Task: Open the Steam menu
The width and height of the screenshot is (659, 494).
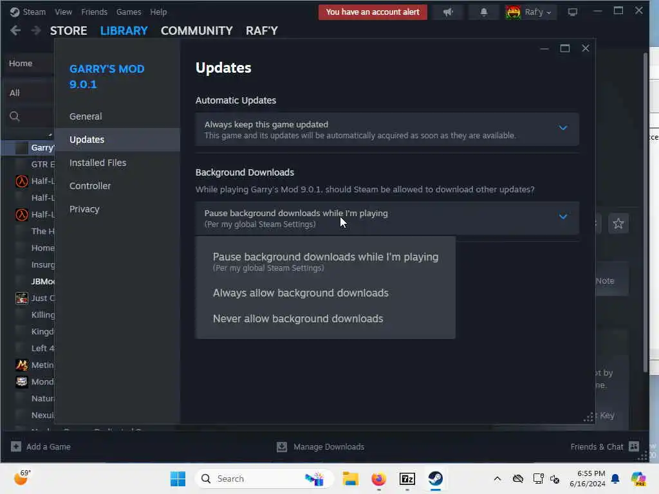Action: click(x=34, y=12)
